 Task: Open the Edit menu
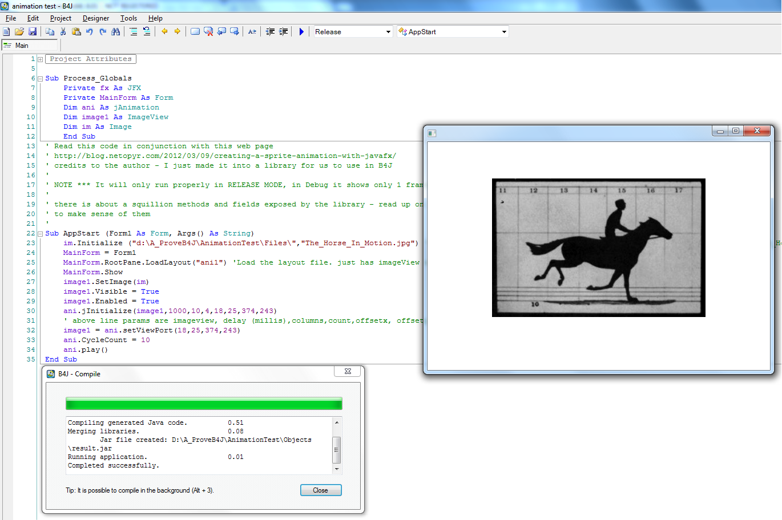[33, 18]
